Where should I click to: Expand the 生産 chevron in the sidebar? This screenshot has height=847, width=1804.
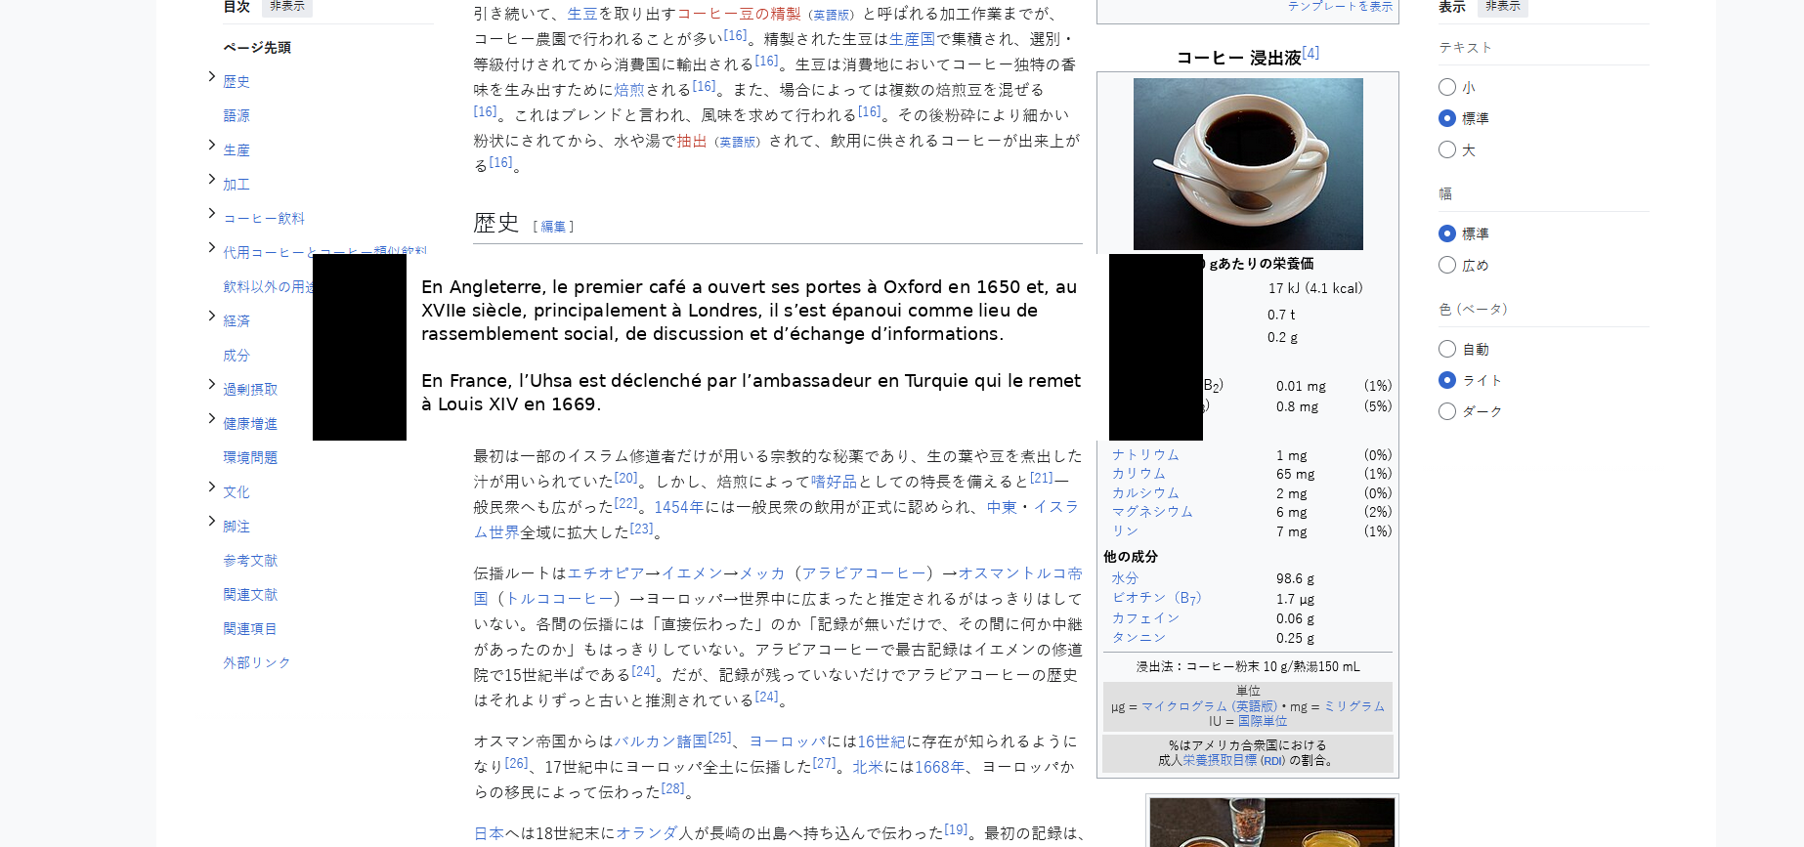pos(212,146)
